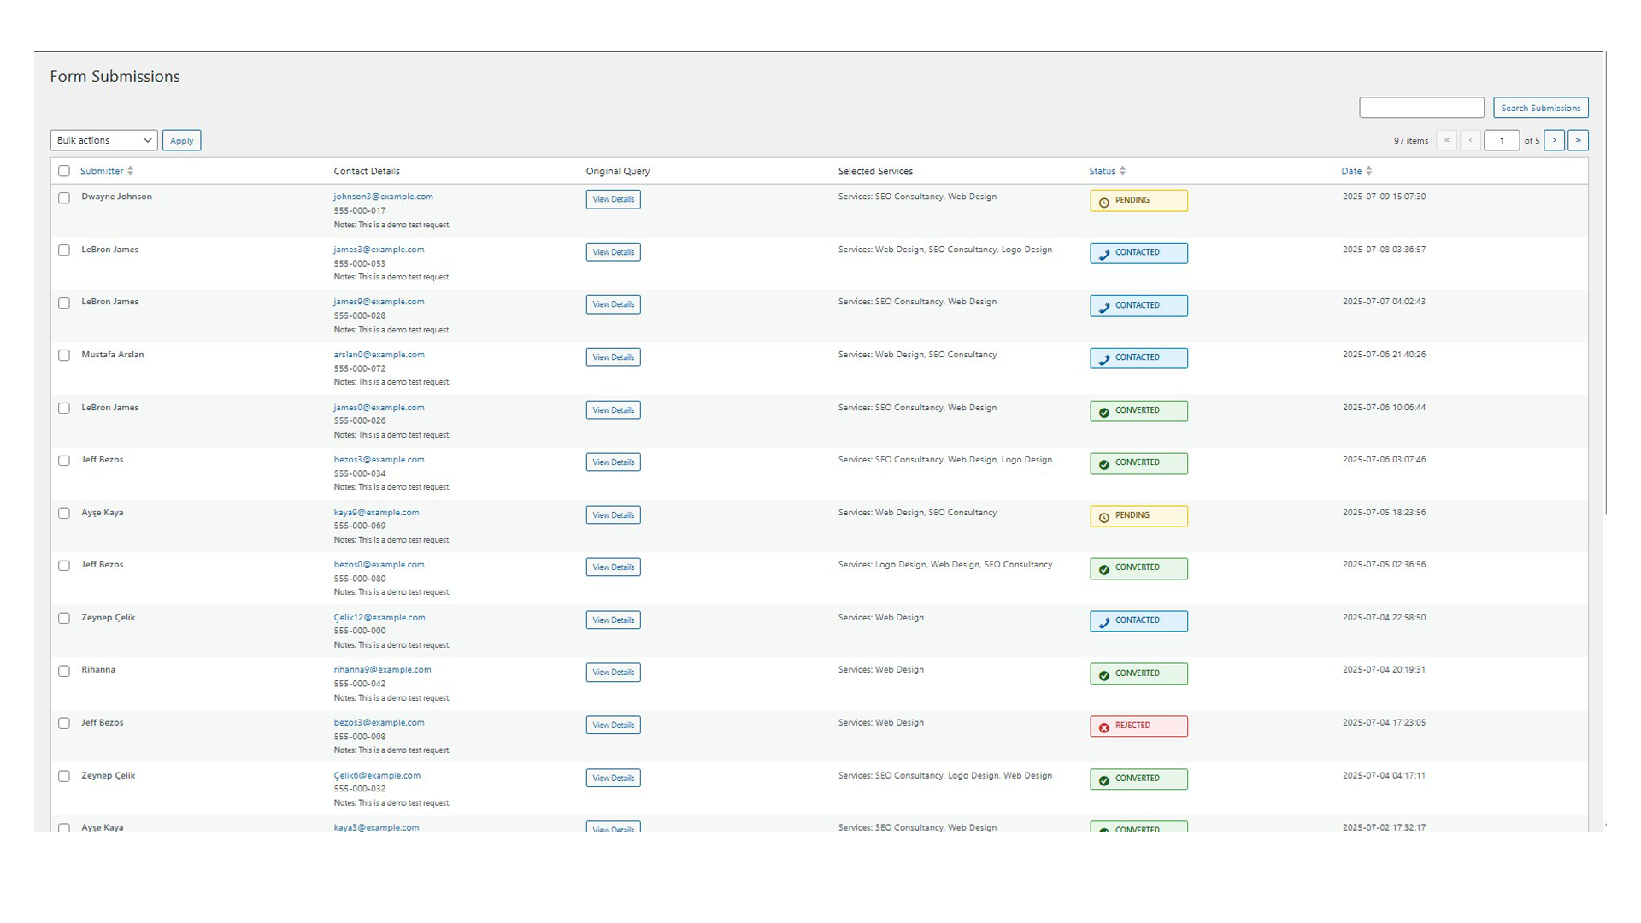
Task: Check the checkbox for Mustafa Arslan's row
Action: coord(64,356)
